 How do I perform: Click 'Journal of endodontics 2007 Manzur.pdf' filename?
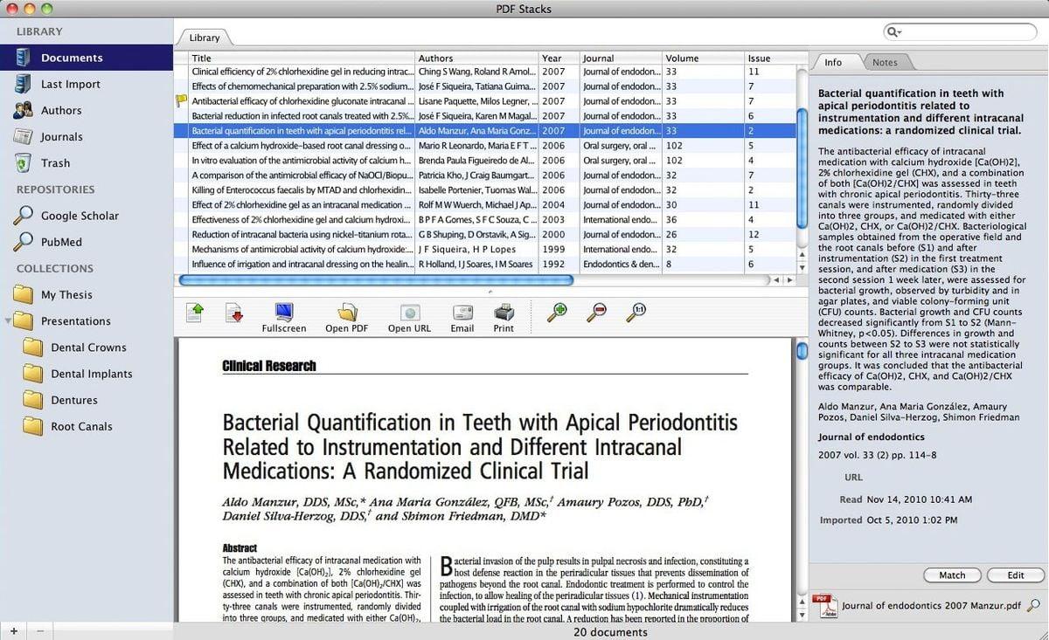click(x=931, y=605)
